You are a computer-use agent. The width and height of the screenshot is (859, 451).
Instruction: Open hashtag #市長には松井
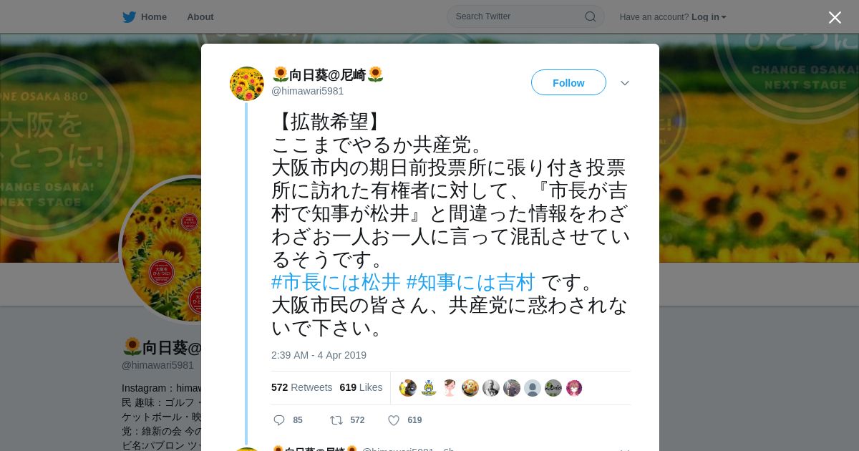click(x=336, y=282)
